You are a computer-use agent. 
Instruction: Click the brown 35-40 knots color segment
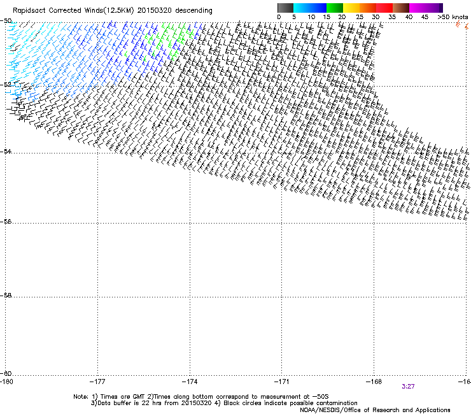pos(400,8)
